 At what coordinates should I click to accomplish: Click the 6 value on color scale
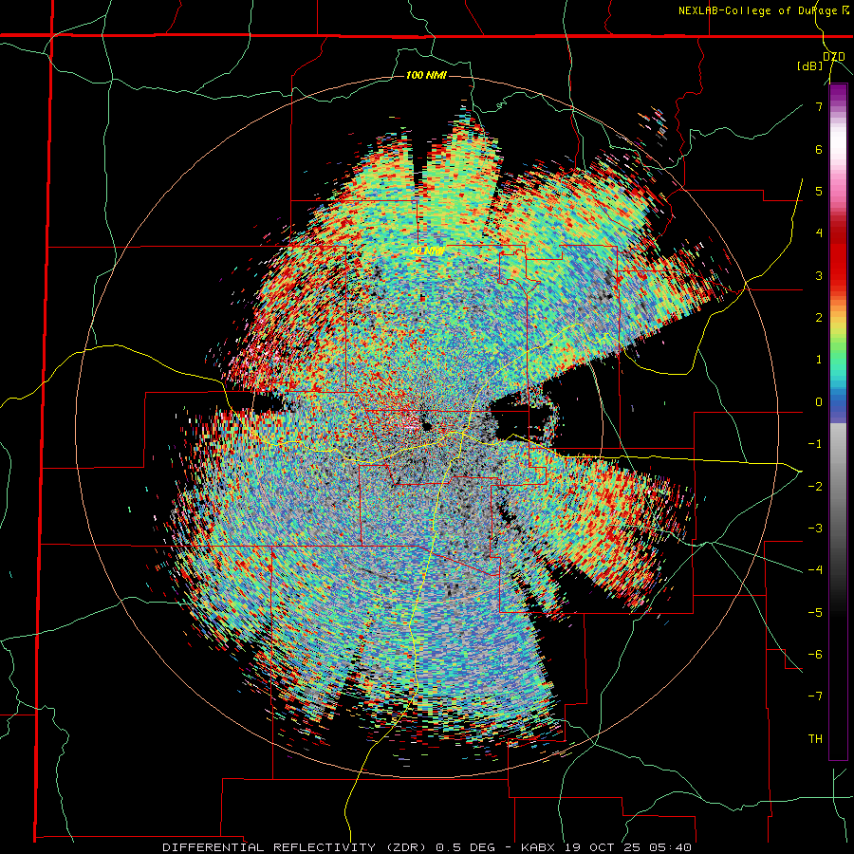819,149
